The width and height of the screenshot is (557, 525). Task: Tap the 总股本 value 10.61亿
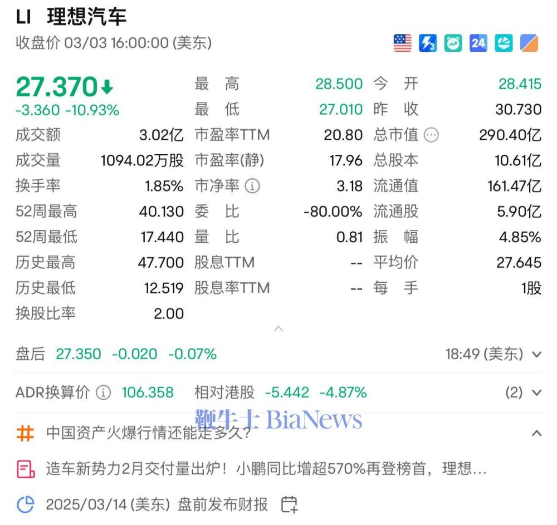(518, 160)
